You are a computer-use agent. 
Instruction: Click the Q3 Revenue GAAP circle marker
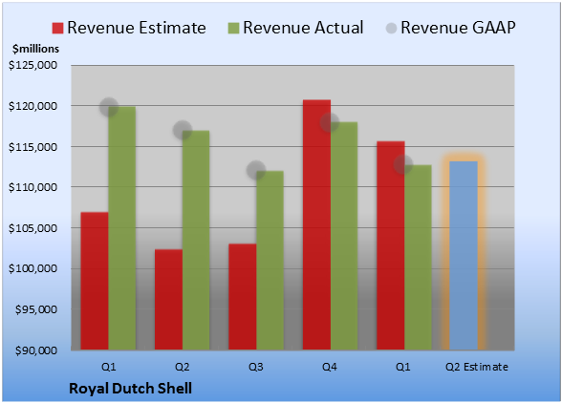(256, 170)
